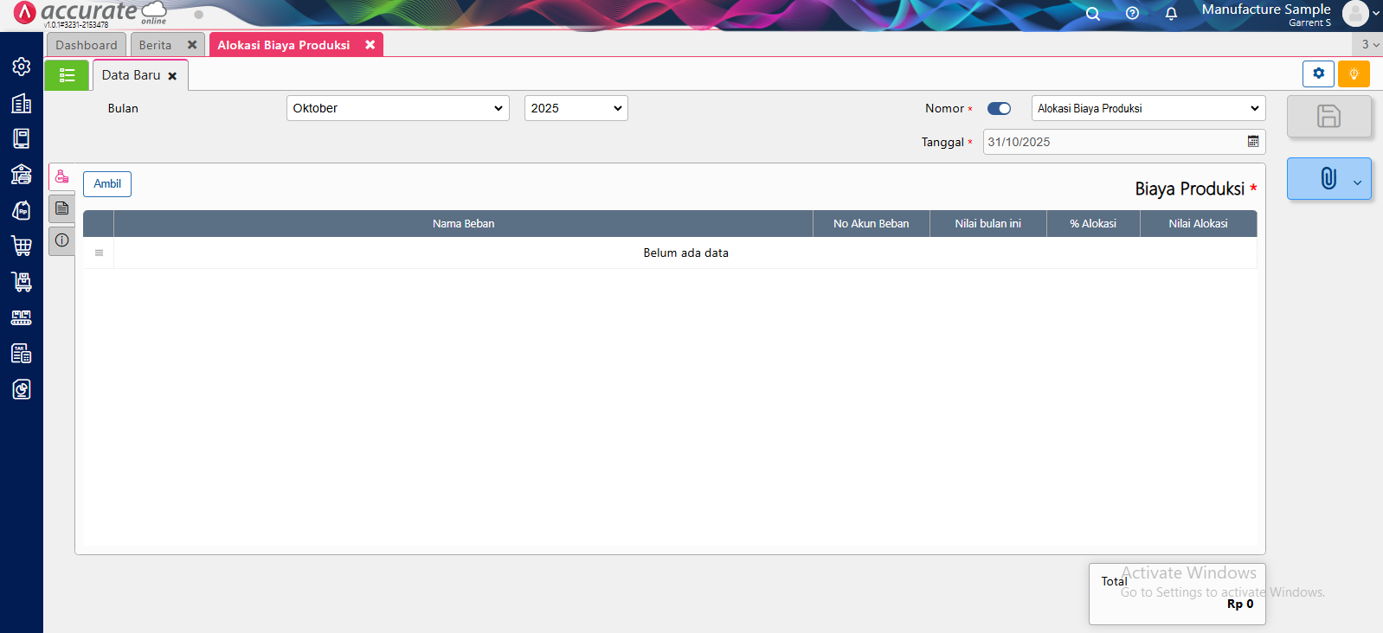The width and height of the screenshot is (1383, 633).
Task: Open the conveyor belt manufacturing module
Action: point(22,317)
